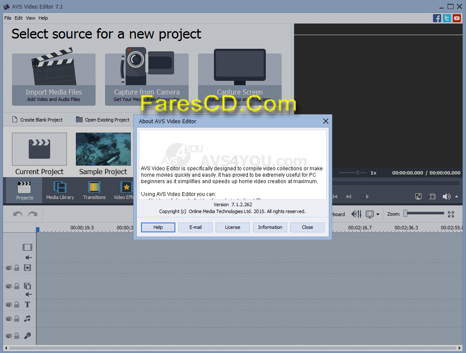Screen dimensions: 466x353
Task: Switch to the Projects tab
Action: click(x=25, y=190)
